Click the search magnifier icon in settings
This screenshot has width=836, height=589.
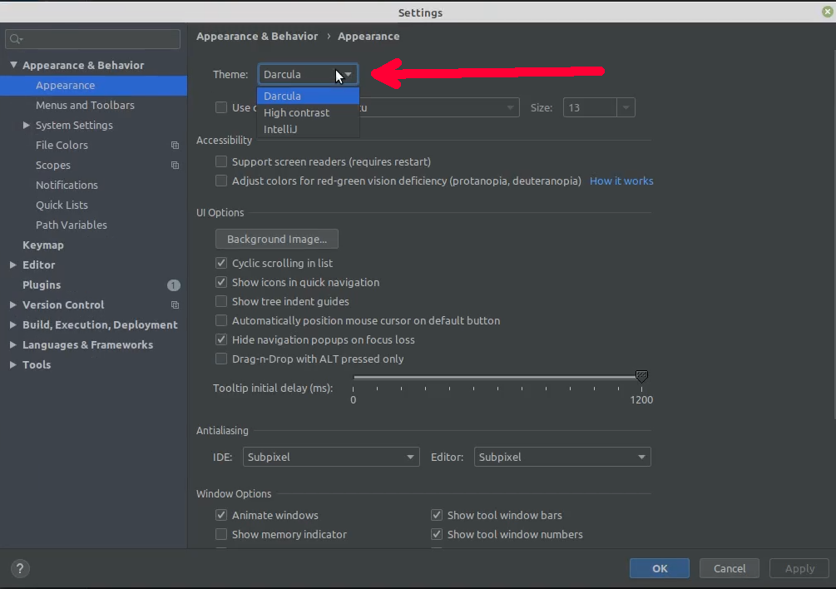click(16, 39)
